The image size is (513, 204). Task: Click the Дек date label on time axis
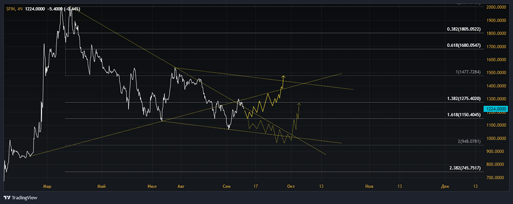[x=445, y=187]
